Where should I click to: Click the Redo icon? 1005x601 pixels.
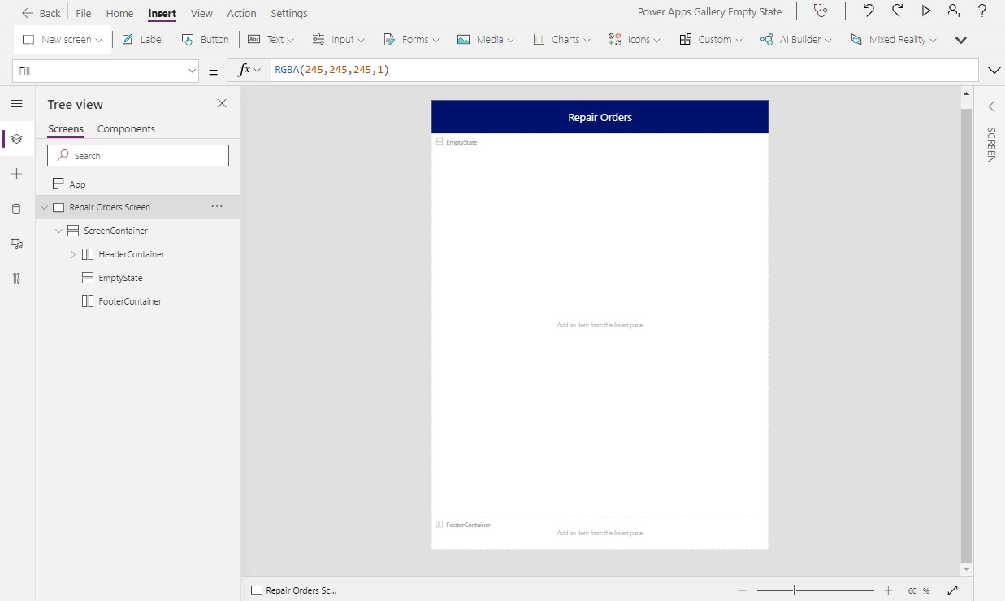897,11
